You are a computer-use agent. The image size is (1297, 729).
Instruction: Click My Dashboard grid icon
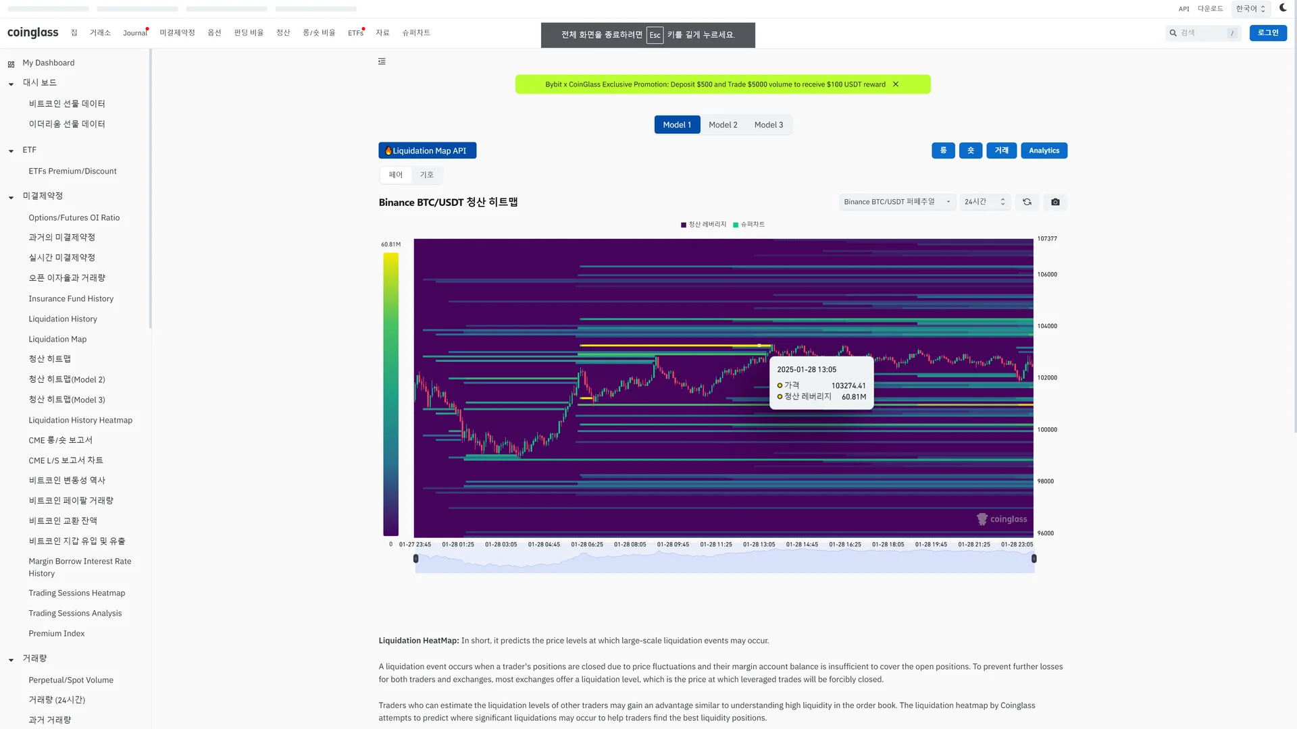pyautogui.click(x=11, y=64)
